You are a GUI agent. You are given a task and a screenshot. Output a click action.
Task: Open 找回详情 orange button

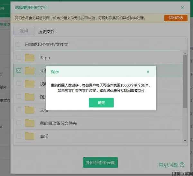click(176, 18)
